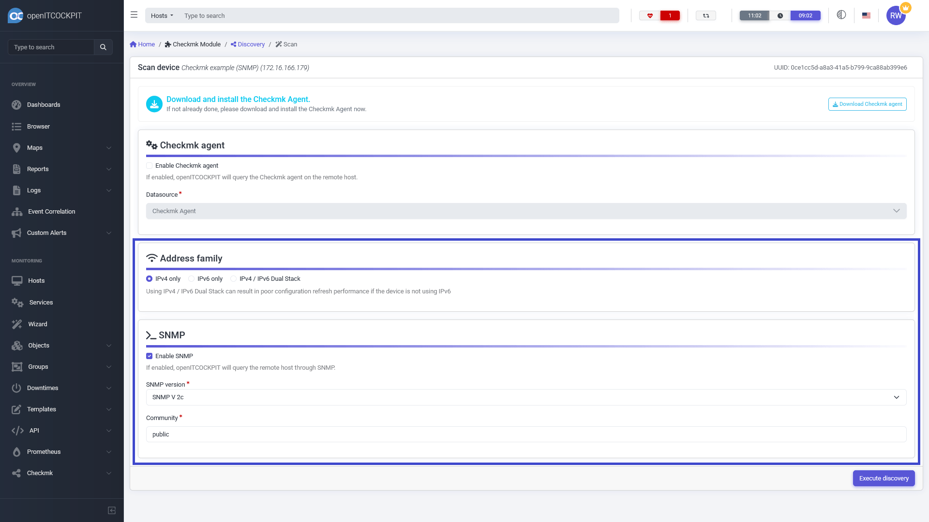Open the US flag language selector
The width and height of the screenshot is (929, 522).
(x=866, y=15)
